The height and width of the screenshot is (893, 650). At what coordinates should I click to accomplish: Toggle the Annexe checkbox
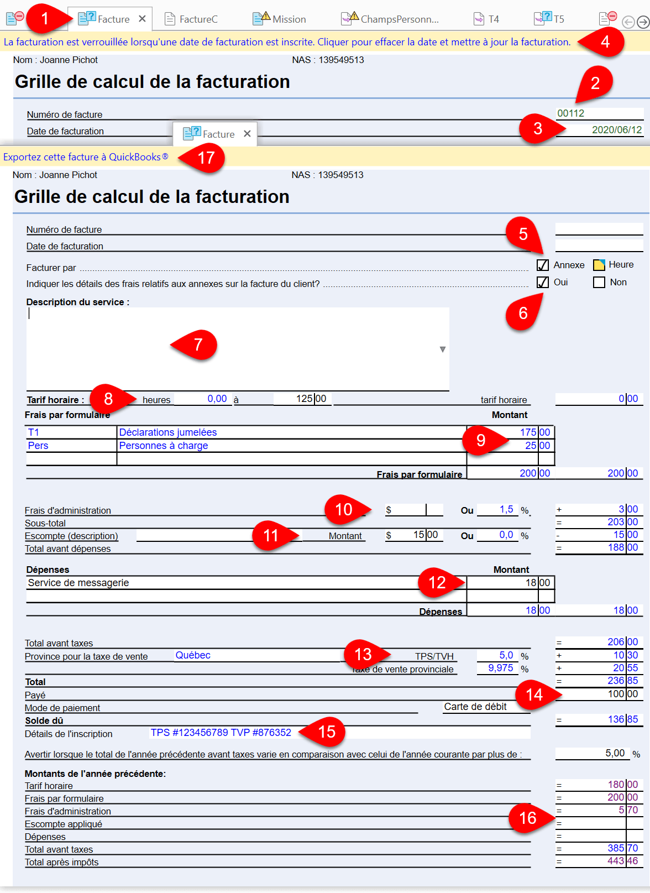tap(543, 265)
